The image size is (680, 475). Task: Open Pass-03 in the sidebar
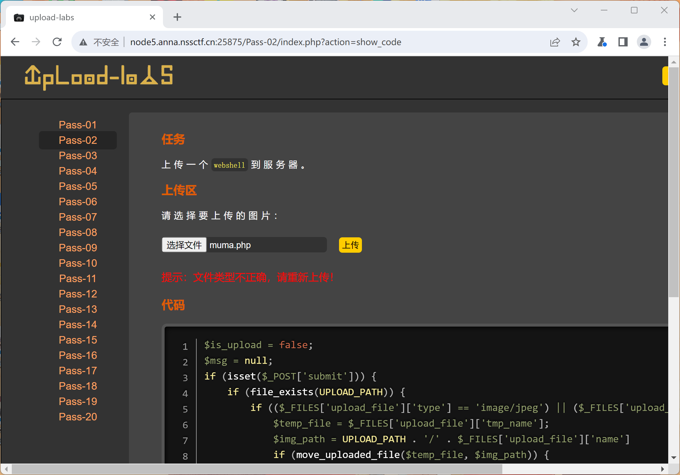click(x=78, y=156)
